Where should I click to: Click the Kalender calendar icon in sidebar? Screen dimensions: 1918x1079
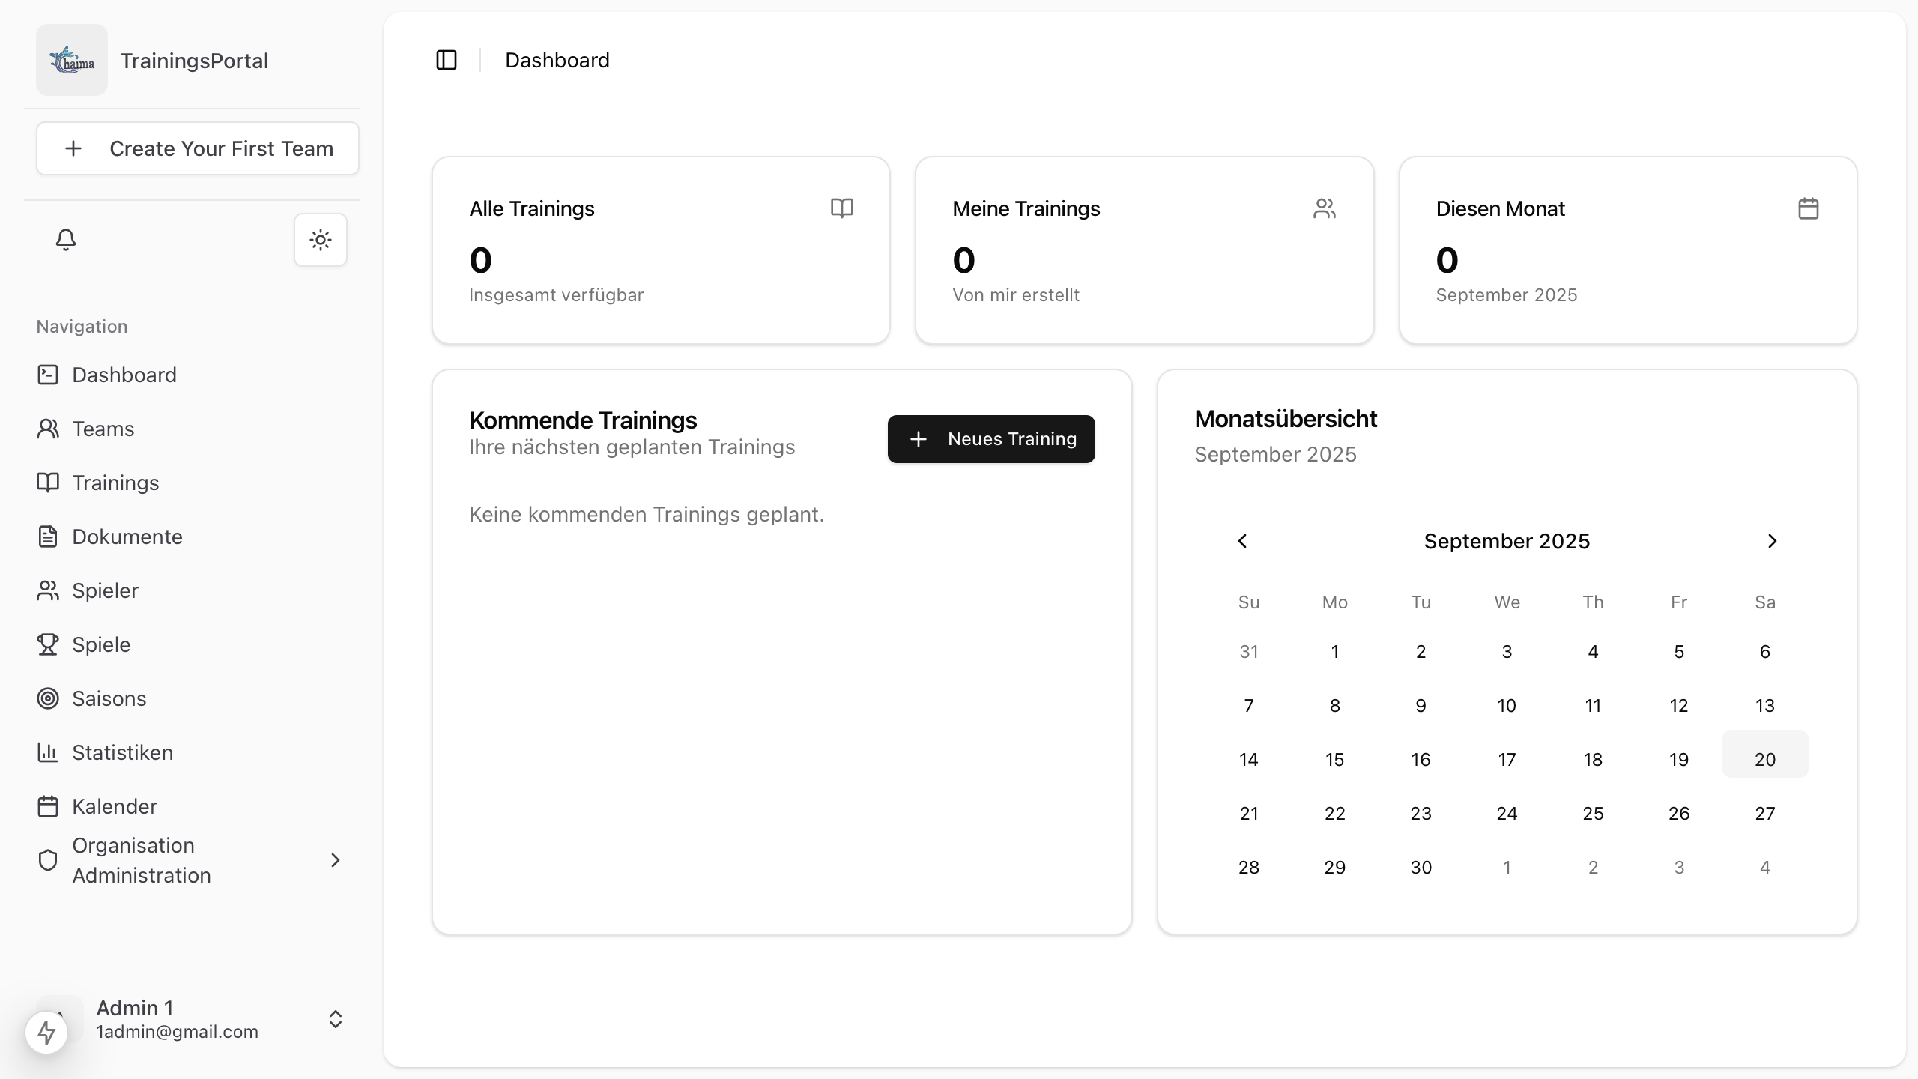(48, 806)
